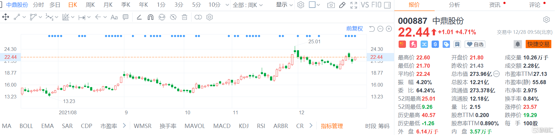Expand arrow tool options chevron
The height and width of the screenshot is (135, 555).
coord(105,17)
